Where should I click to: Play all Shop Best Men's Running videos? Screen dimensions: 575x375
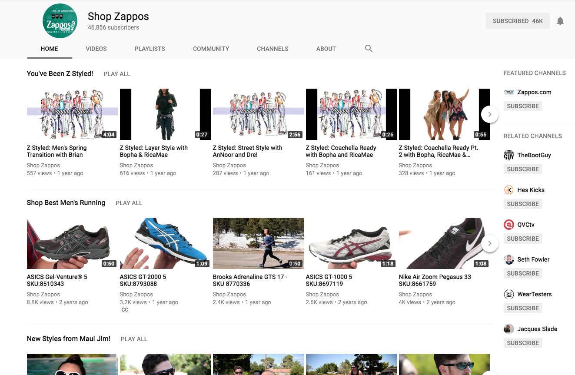[x=129, y=203]
